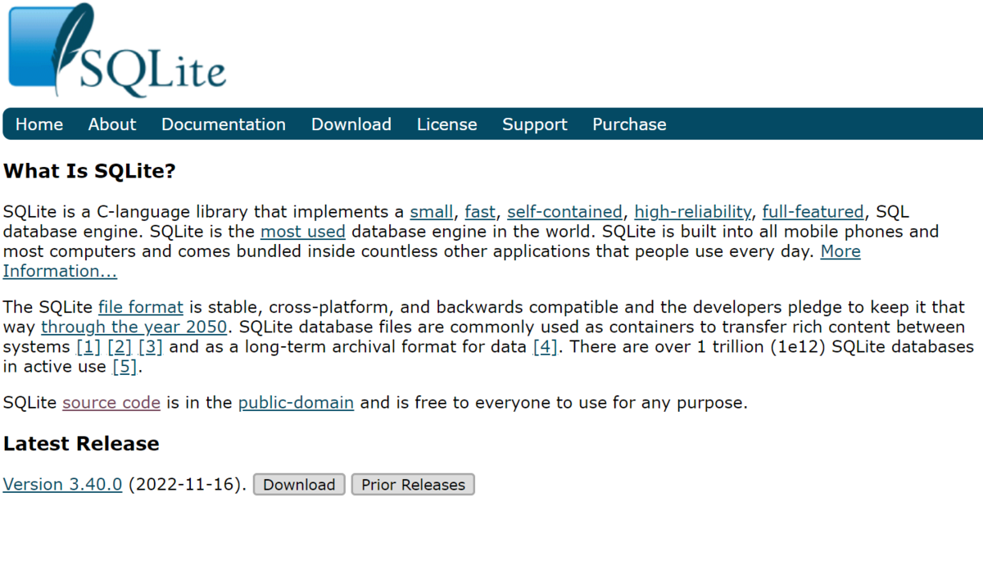The image size is (983, 578).
Task: Visit the Support menu item
Action: point(535,124)
